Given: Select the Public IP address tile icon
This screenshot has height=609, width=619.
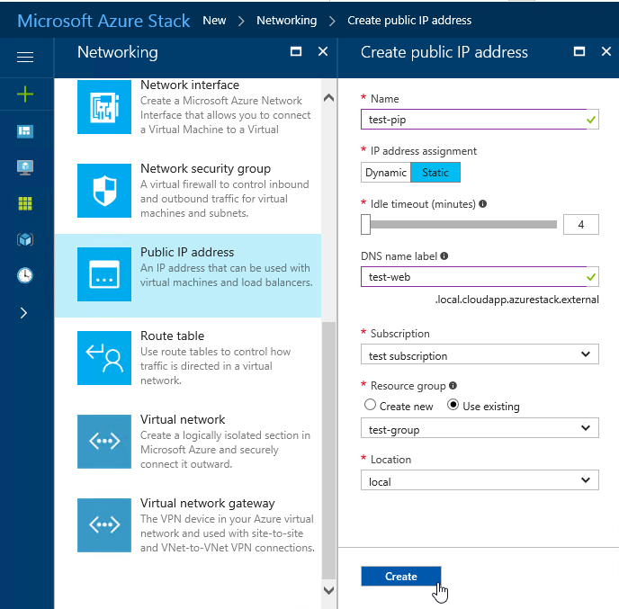Looking at the screenshot, I should [x=104, y=274].
